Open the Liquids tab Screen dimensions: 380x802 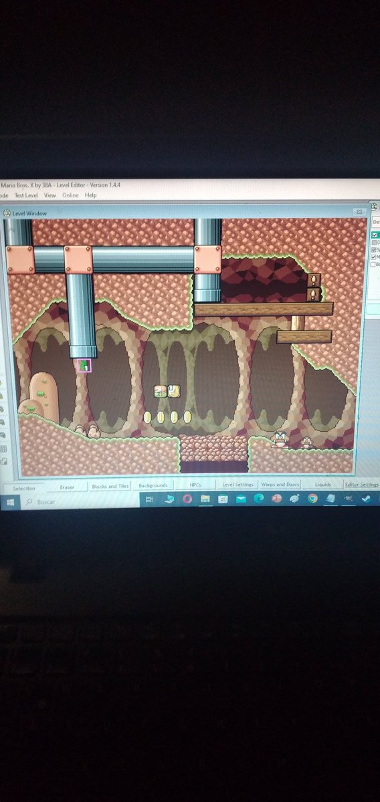click(322, 485)
